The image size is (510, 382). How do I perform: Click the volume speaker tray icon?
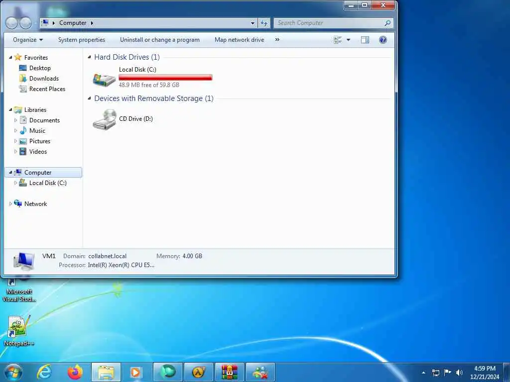(459, 373)
